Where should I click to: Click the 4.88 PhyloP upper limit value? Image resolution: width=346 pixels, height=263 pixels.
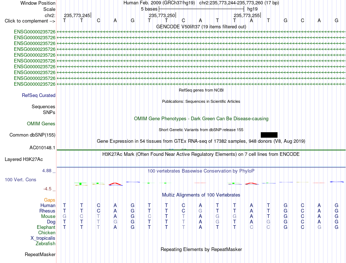click(x=47, y=171)
